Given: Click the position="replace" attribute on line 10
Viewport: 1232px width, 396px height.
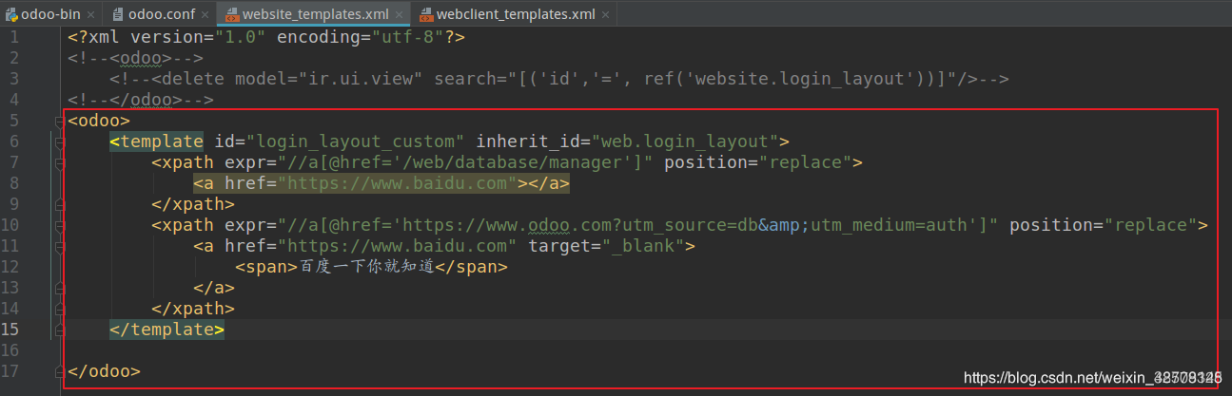Looking at the screenshot, I should pyautogui.click(x=1104, y=225).
